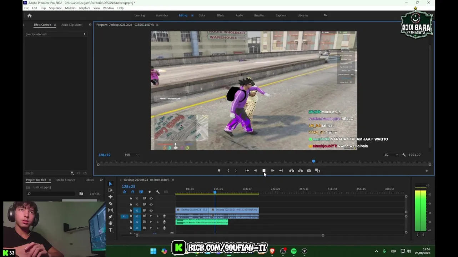
Task: Click the timeline playhead at 133+25
Action: 215,192
